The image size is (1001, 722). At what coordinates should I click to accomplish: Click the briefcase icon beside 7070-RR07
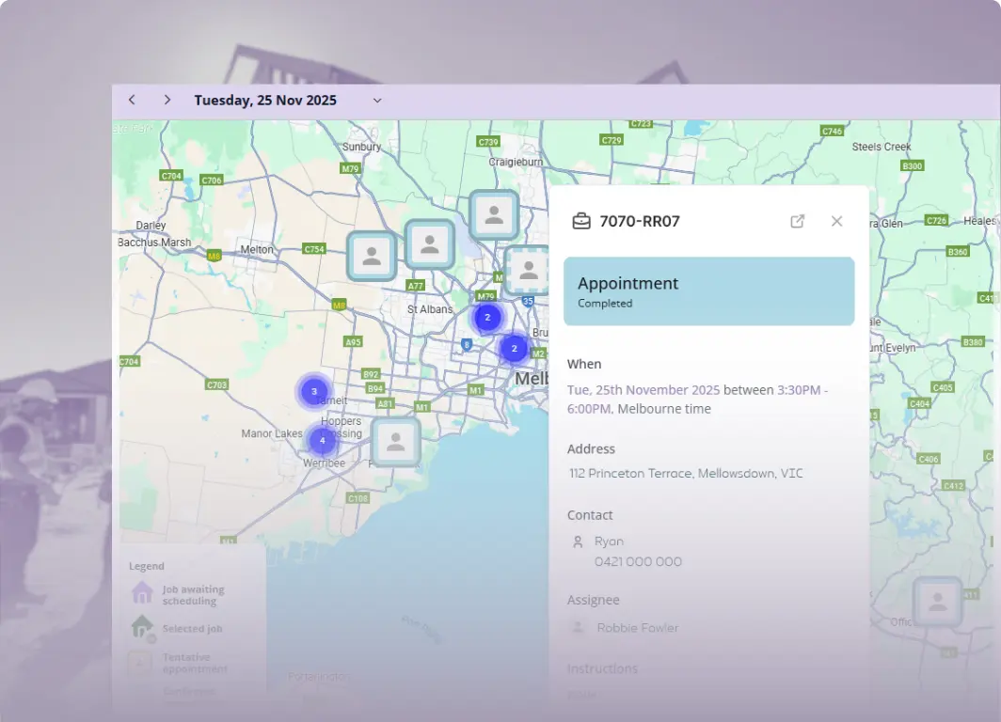tap(581, 221)
